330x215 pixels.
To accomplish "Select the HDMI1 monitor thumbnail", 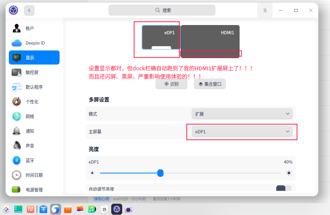I will (x=210, y=41).
